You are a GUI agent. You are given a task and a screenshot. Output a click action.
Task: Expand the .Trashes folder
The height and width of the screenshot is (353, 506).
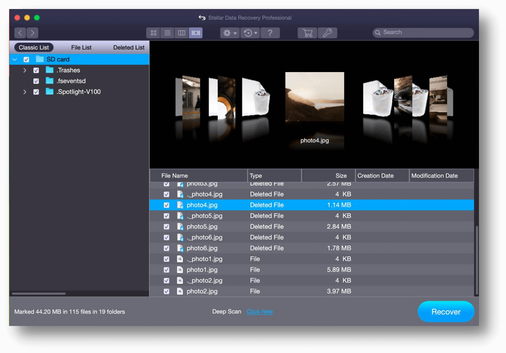pos(25,70)
